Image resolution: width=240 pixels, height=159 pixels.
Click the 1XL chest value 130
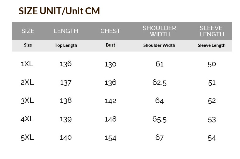coord(110,64)
